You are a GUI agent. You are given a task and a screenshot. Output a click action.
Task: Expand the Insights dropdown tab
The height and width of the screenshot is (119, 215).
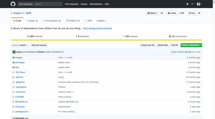point(101,21)
